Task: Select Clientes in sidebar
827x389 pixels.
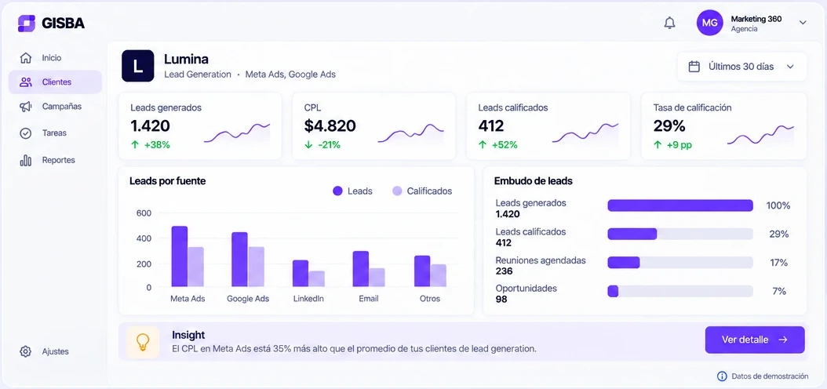Action: pos(55,82)
